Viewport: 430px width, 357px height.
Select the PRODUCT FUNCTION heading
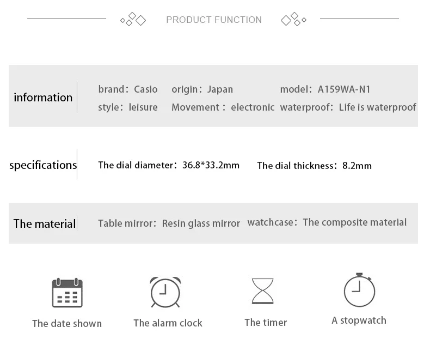(x=214, y=20)
